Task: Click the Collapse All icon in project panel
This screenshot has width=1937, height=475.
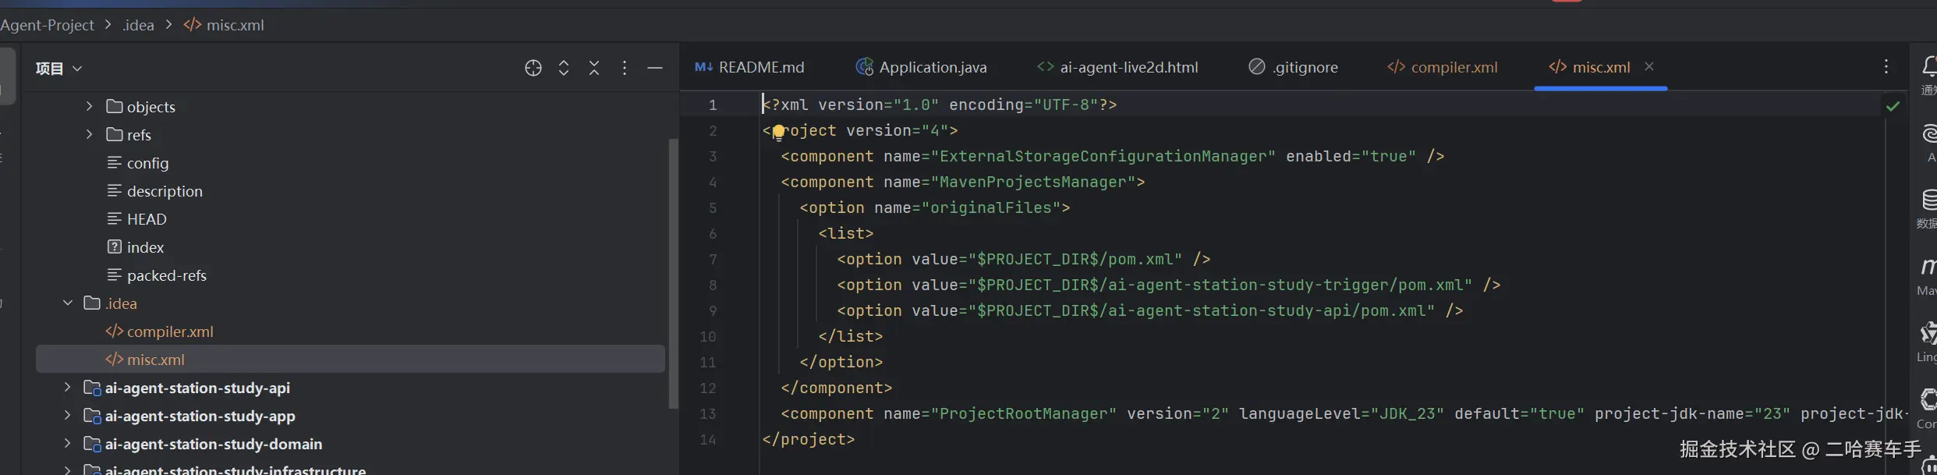Action: click(x=594, y=69)
